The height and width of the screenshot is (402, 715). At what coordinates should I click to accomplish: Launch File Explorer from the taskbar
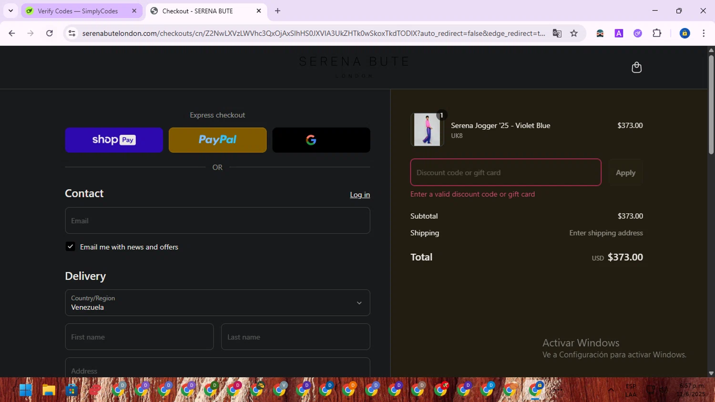[x=49, y=390]
